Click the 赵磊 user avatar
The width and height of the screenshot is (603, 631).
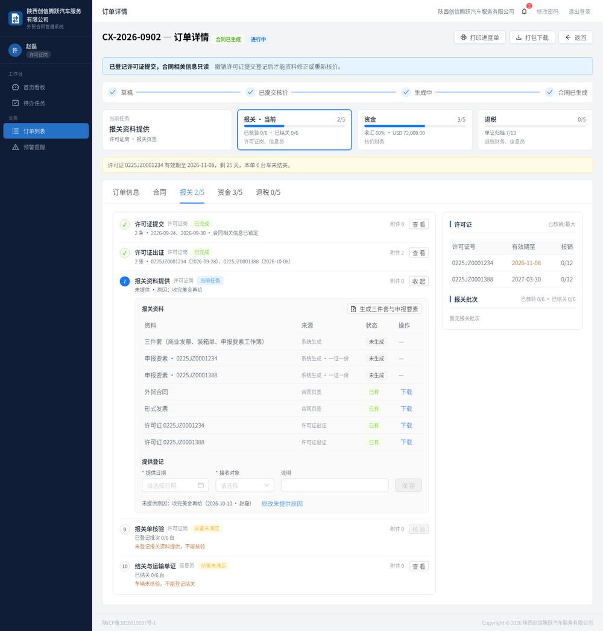pyautogui.click(x=15, y=50)
